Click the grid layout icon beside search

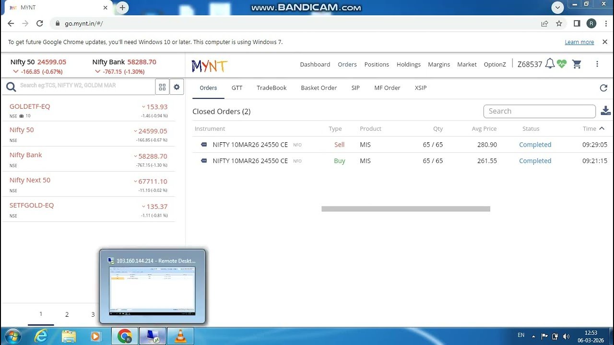(x=162, y=87)
